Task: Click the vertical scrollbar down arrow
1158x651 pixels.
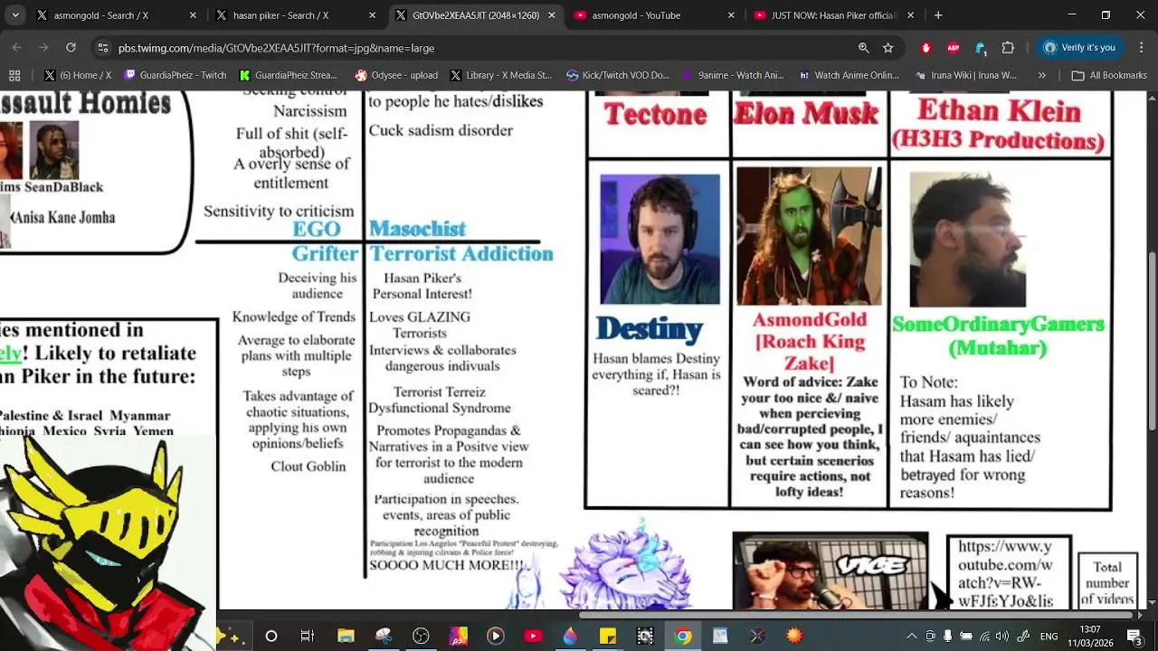Action: pyautogui.click(x=1152, y=602)
